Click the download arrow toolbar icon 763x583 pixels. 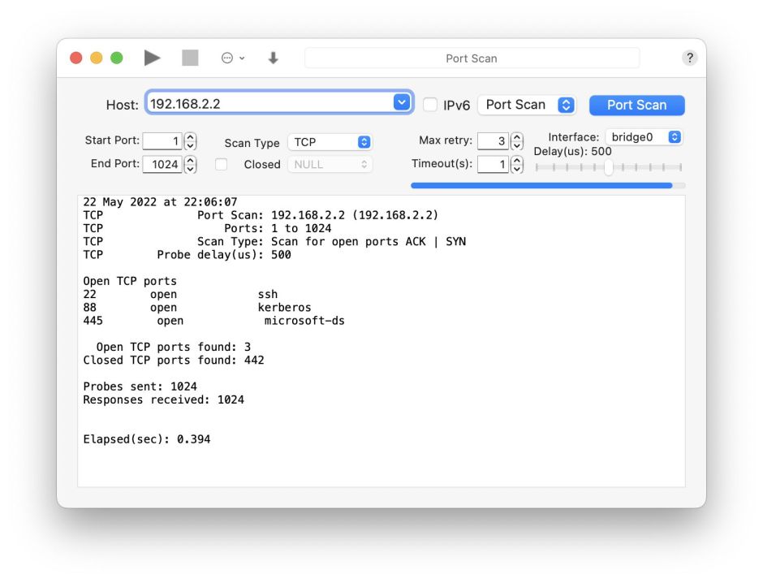[274, 58]
